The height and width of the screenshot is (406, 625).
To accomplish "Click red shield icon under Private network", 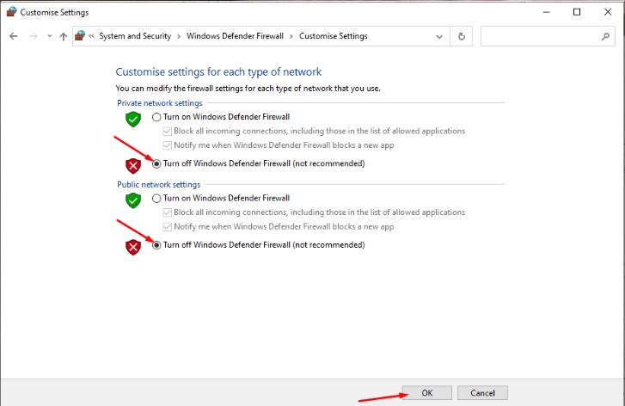I will [x=133, y=166].
